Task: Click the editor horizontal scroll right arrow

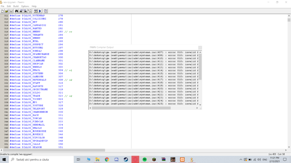Action: click(x=286, y=150)
